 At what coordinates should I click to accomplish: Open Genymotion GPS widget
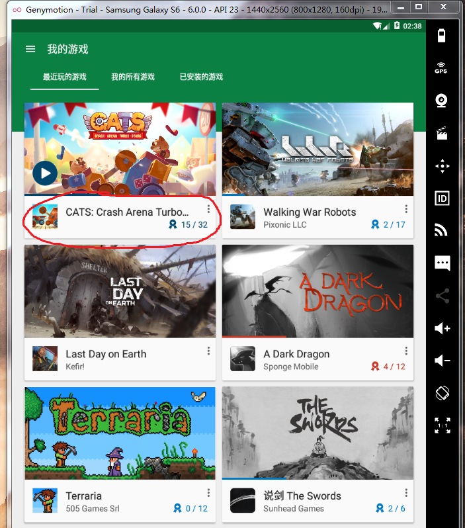[441, 67]
